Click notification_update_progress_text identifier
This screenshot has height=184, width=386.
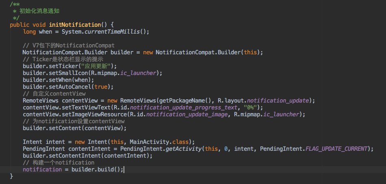[x=183, y=107]
